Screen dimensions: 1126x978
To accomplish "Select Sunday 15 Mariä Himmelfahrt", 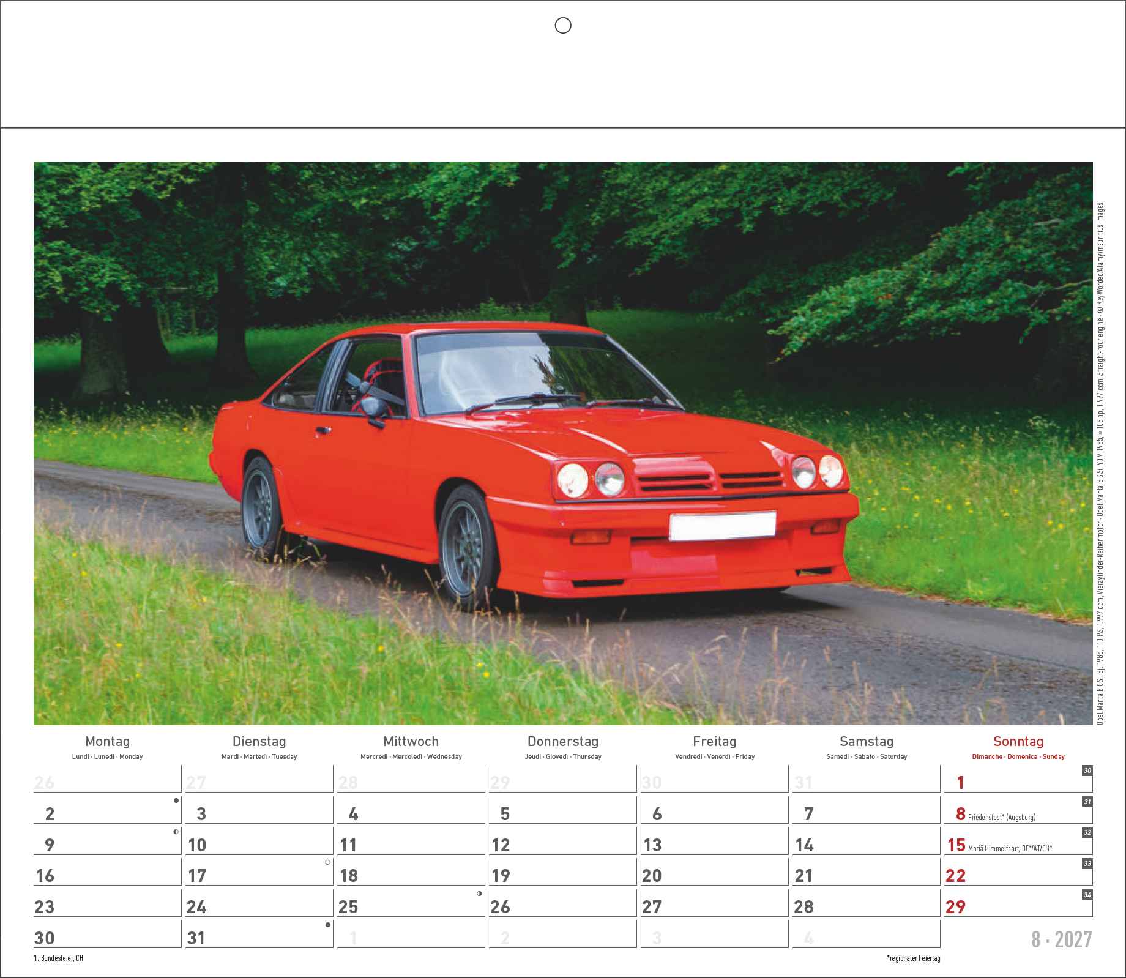I will pyautogui.click(x=999, y=846).
